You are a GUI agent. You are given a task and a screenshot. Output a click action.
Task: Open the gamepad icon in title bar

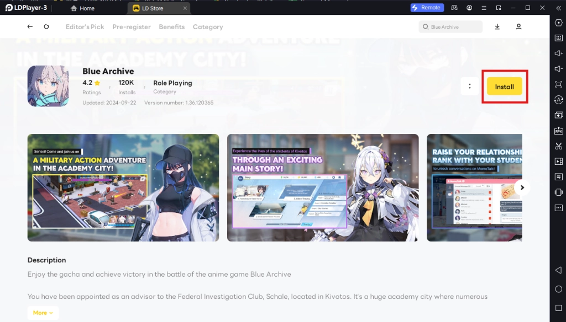pos(454,8)
